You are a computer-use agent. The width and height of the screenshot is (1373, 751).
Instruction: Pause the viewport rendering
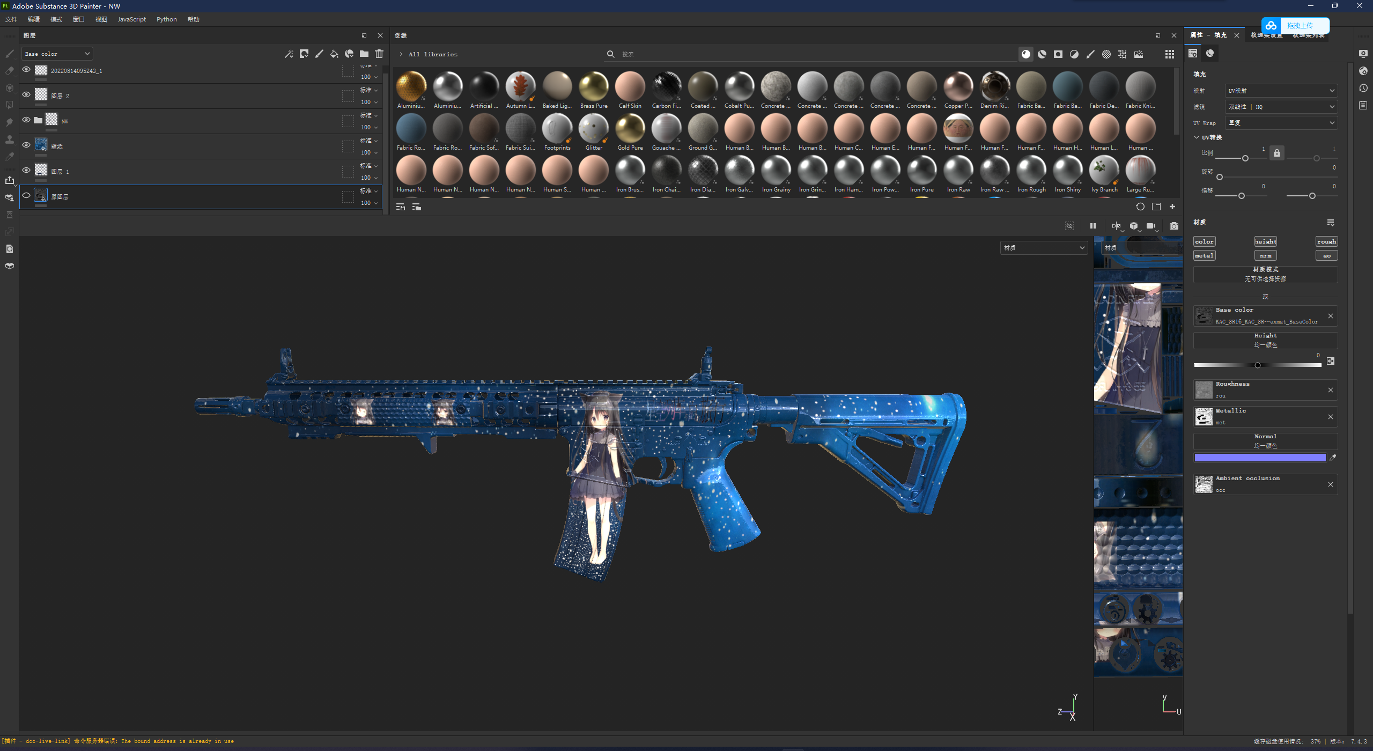tap(1093, 226)
